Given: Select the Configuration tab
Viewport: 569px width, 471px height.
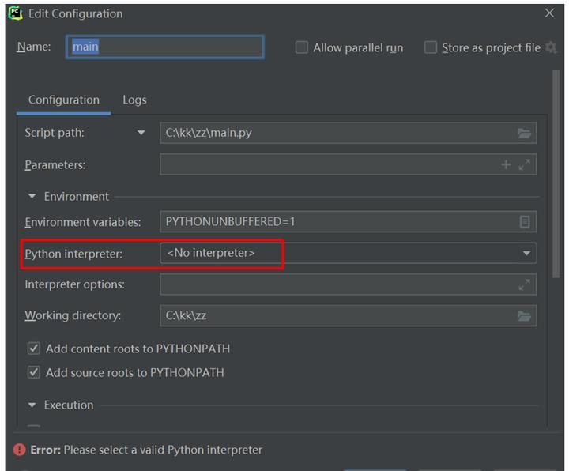Looking at the screenshot, I should pyautogui.click(x=64, y=100).
